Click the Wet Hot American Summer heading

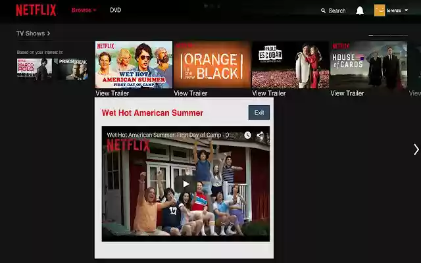tap(153, 112)
